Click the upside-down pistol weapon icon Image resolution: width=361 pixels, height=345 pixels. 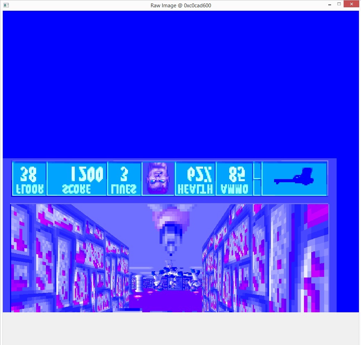point(294,176)
